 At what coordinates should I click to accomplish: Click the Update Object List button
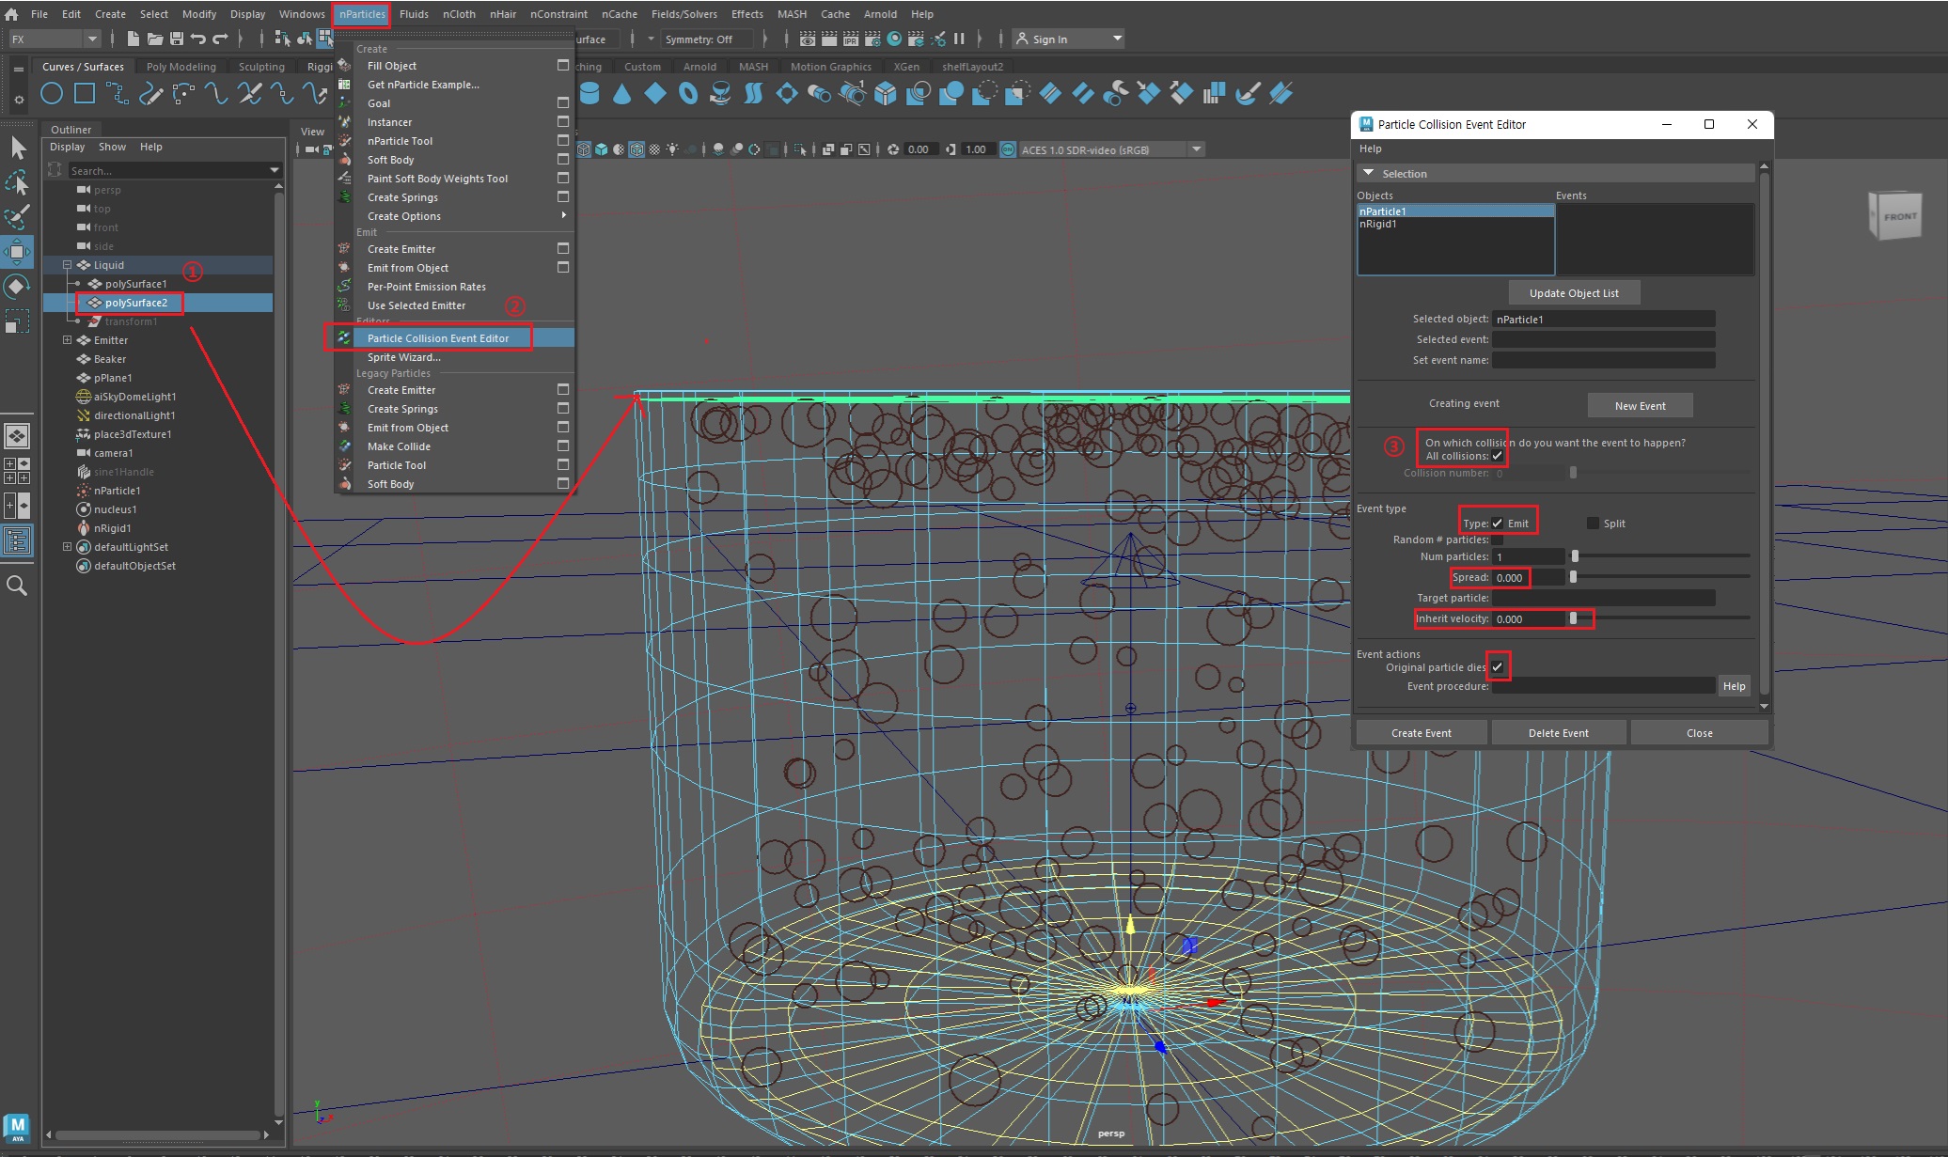pos(1574,293)
